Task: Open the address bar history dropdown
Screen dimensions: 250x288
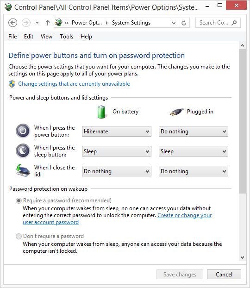Action: point(174,23)
